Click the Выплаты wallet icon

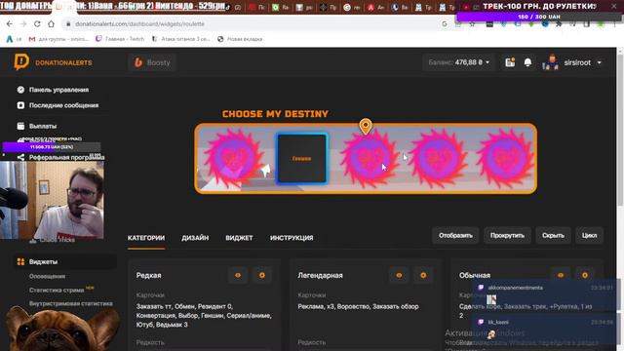pos(20,126)
